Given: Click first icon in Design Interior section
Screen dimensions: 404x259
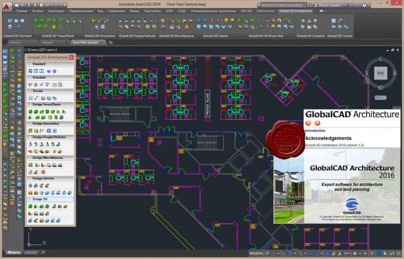Looking at the screenshot, I should [30, 186].
